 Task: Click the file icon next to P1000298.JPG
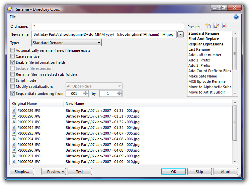click(x=14, y=162)
